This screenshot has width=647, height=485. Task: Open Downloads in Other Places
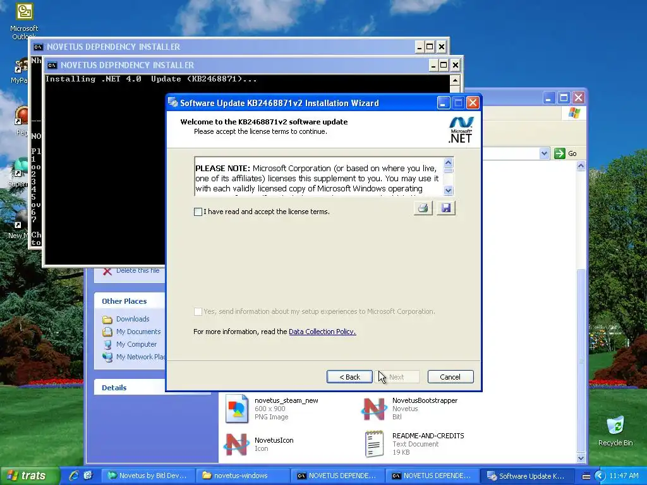coord(133,319)
